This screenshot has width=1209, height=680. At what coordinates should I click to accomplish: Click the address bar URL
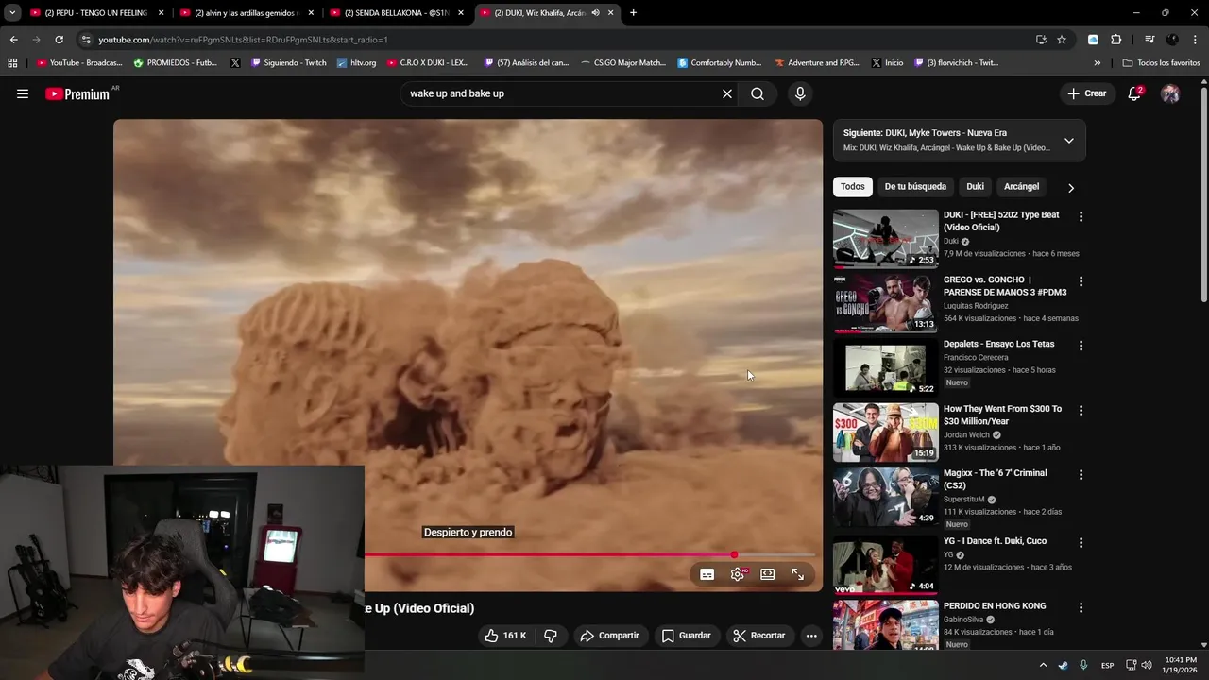243,40
